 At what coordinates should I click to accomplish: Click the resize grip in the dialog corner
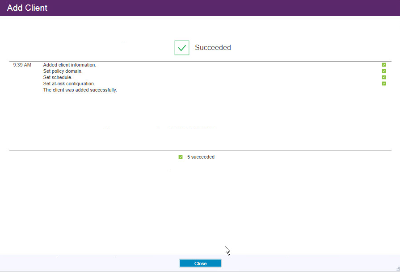397,268
